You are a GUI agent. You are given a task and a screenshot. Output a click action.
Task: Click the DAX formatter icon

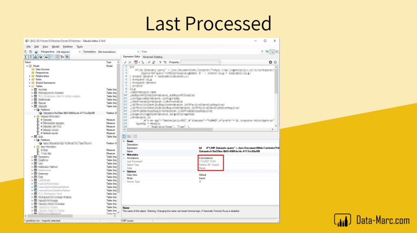pos(136,62)
